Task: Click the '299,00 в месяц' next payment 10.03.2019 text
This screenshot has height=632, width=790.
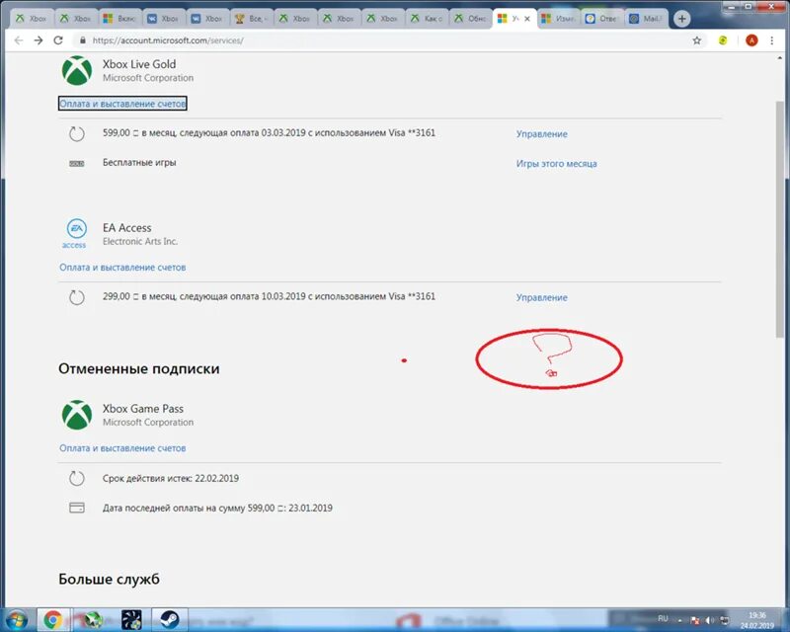Action: [x=269, y=297]
